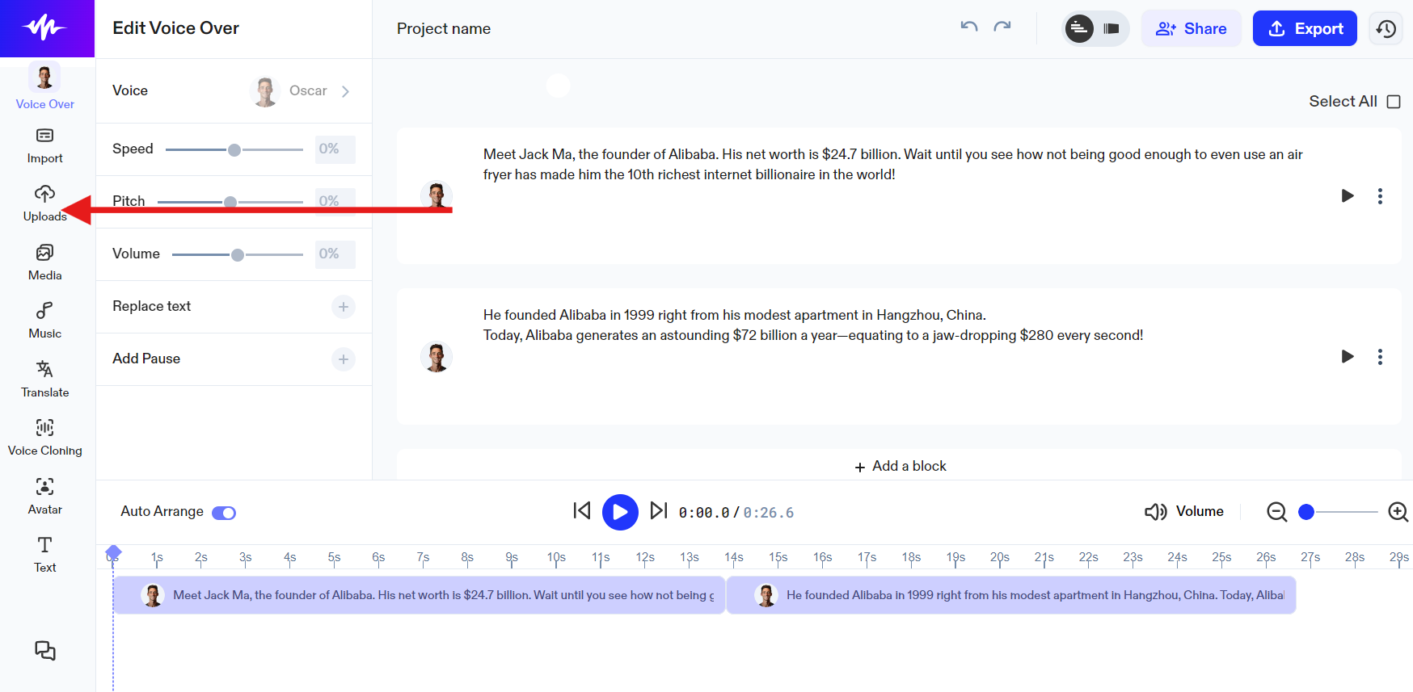Click the He founded Alibaba script text
The width and height of the screenshot is (1413, 692).
click(813, 325)
